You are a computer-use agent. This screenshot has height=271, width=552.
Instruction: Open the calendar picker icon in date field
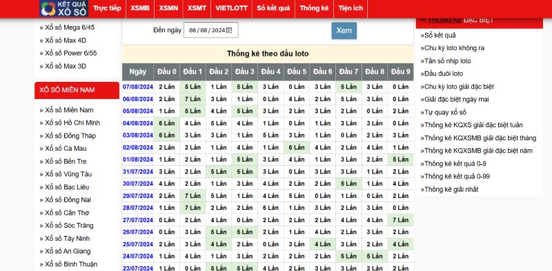coord(229,30)
